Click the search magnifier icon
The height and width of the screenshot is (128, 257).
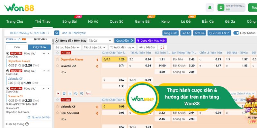pyautogui.click(x=57, y=33)
